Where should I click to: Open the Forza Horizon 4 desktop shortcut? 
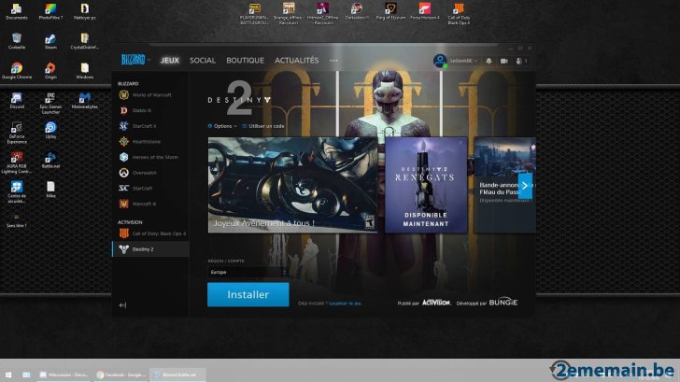[x=425, y=12]
